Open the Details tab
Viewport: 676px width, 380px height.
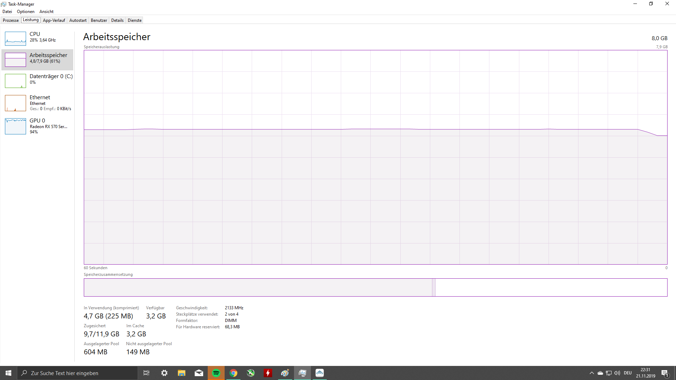pos(117,20)
